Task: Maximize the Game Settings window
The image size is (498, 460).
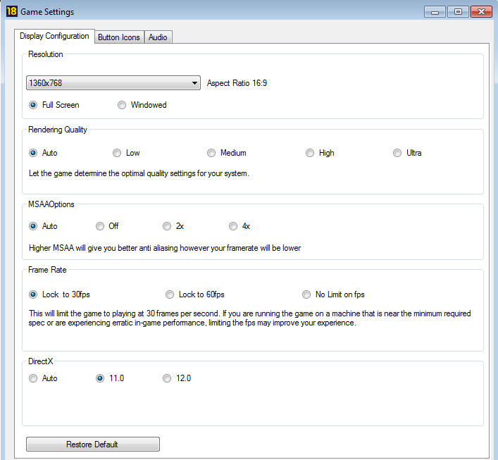Action: pos(458,12)
